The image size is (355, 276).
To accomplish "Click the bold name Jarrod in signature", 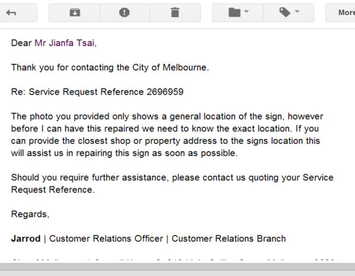I will [26, 238].
